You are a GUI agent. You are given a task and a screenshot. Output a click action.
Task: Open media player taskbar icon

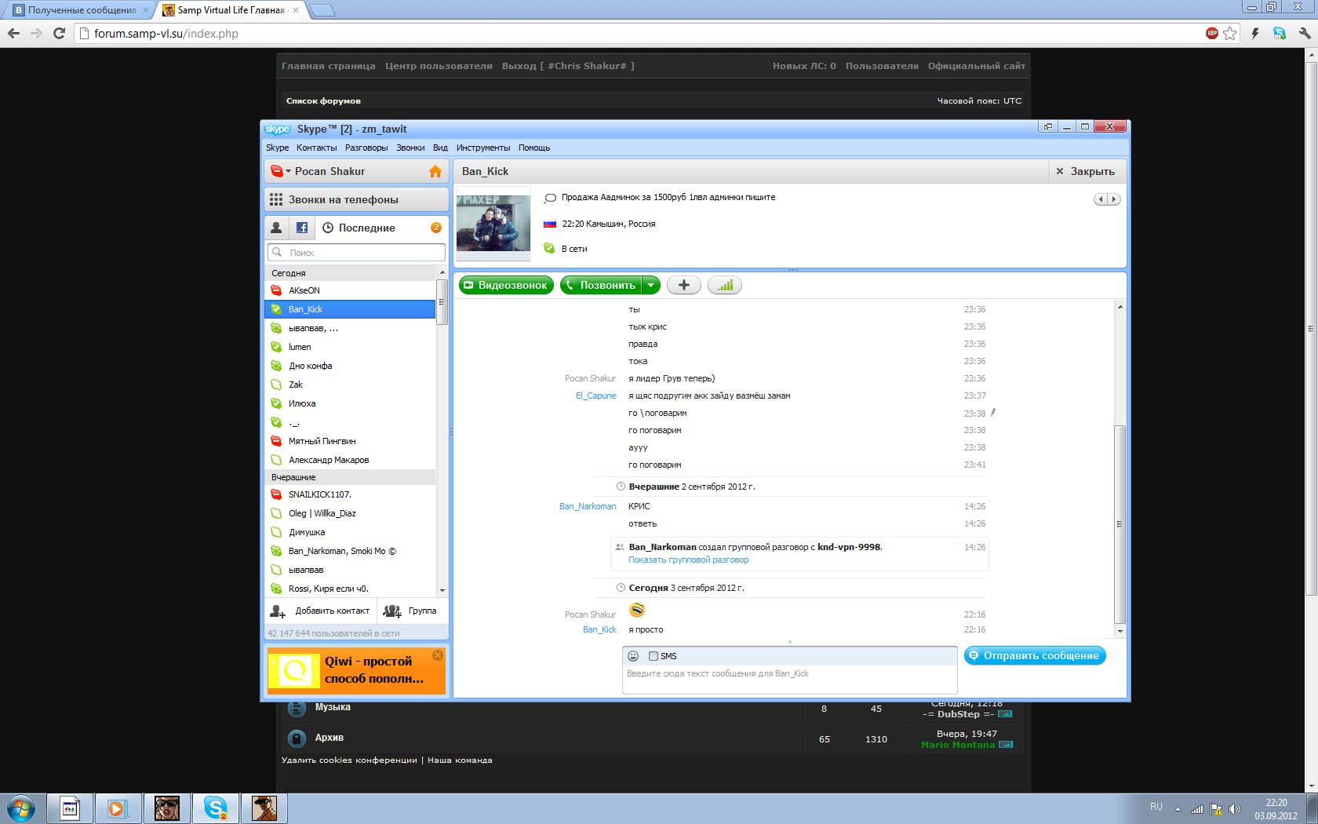click(117, 808)
